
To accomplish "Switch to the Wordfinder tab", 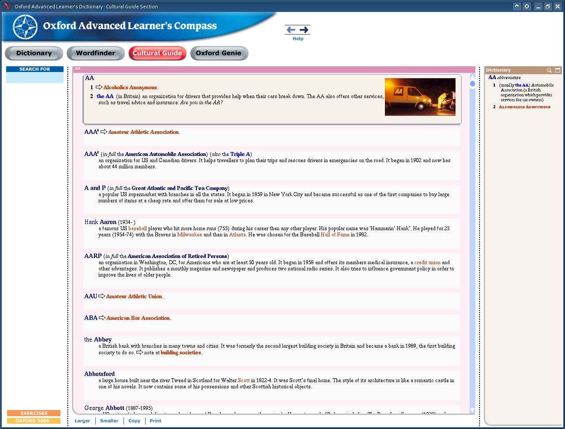I will [95, 53].
